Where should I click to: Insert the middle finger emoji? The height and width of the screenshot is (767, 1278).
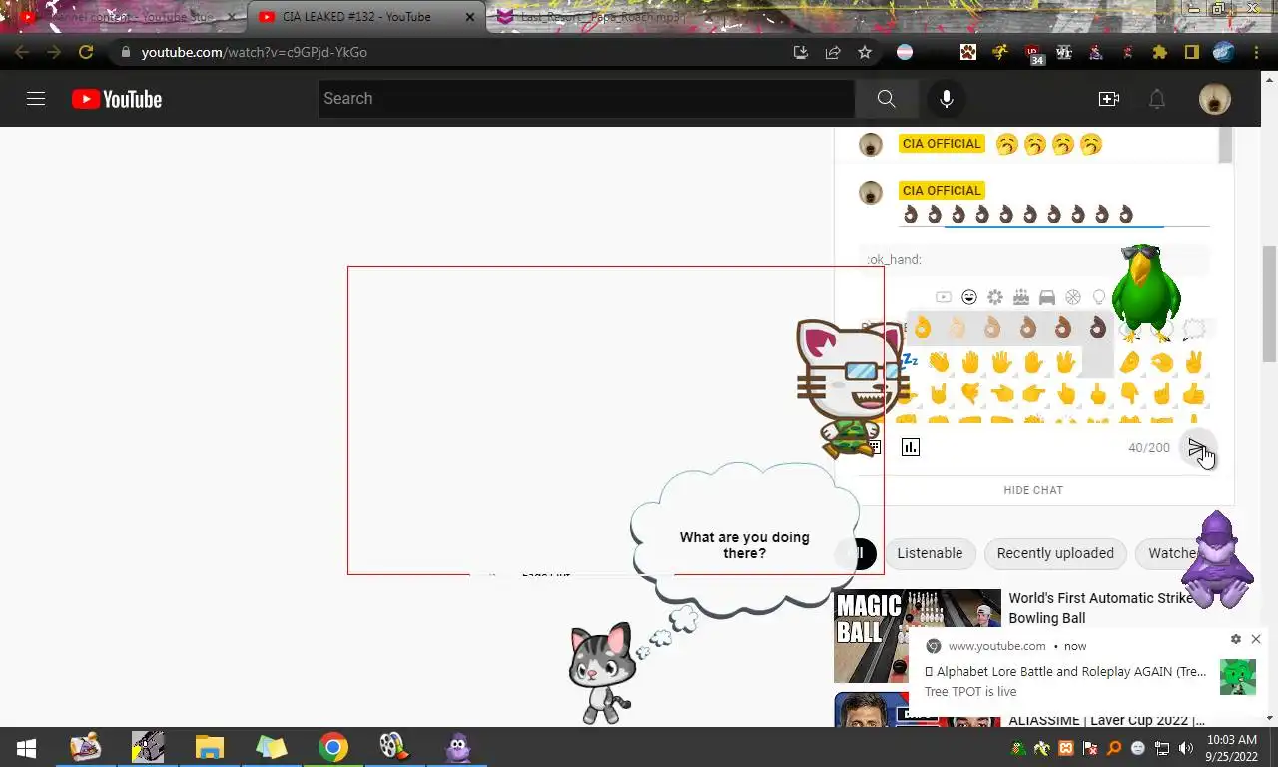tap(1098, 394)
